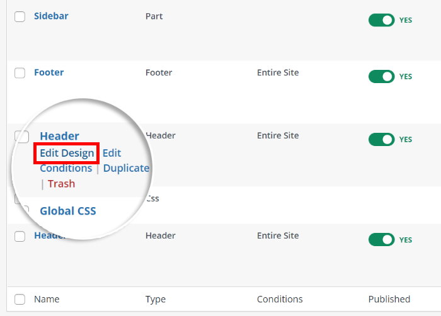Turn off Published toggle for Header above Global CSS

tap(381, 139)
